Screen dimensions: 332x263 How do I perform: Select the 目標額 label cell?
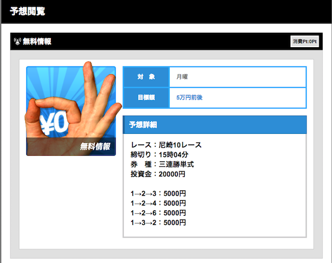pos(146,98)
